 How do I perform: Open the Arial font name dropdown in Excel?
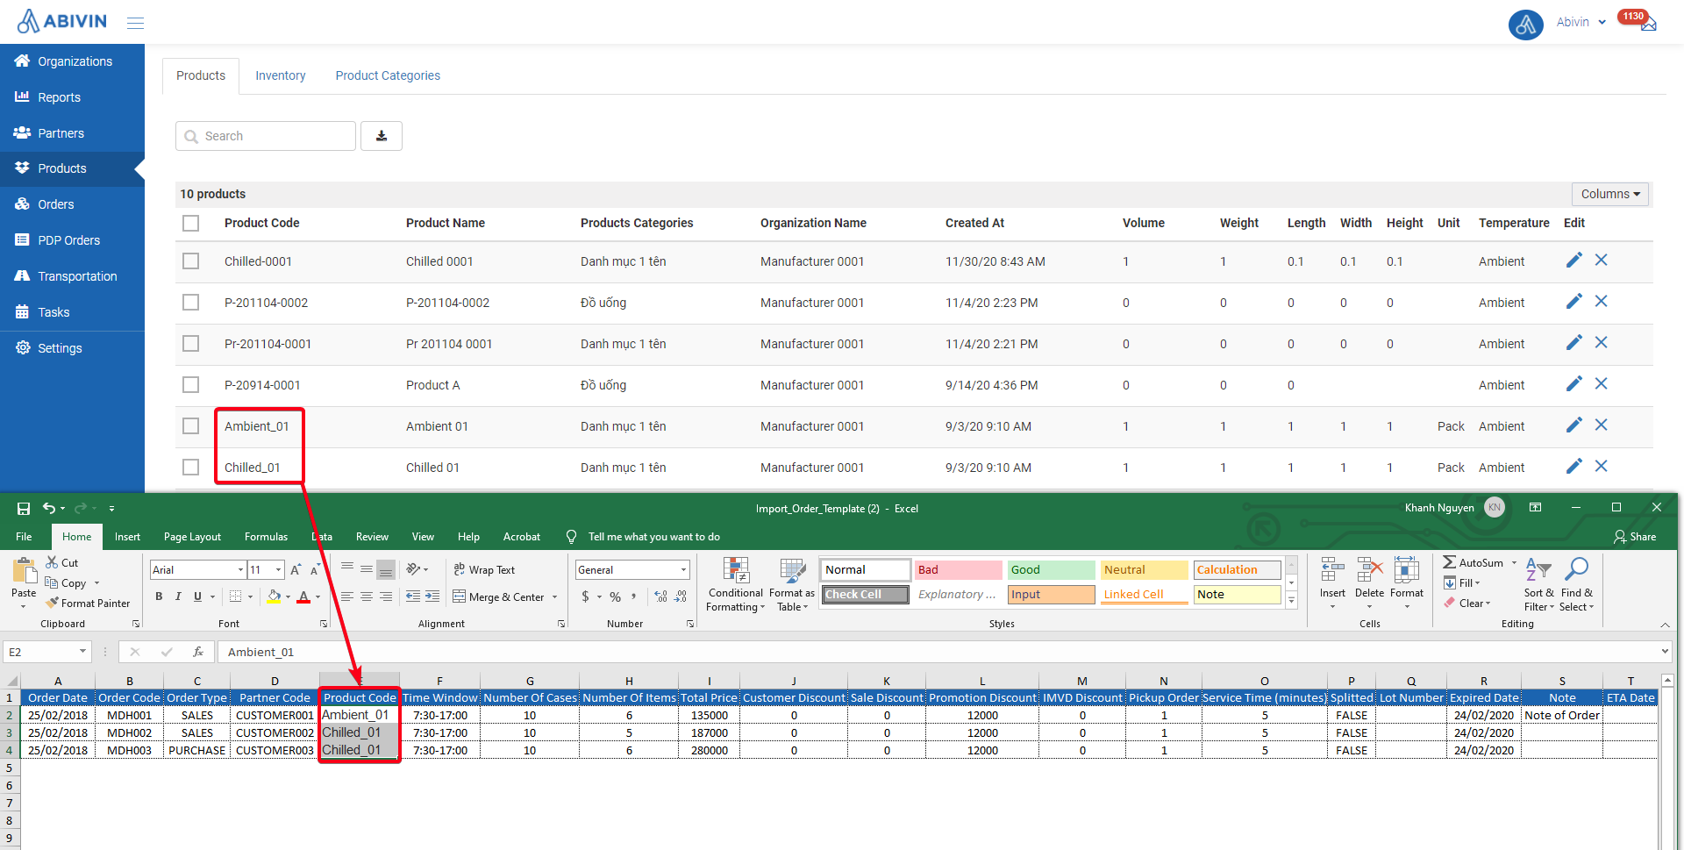[x=240, y=570]
